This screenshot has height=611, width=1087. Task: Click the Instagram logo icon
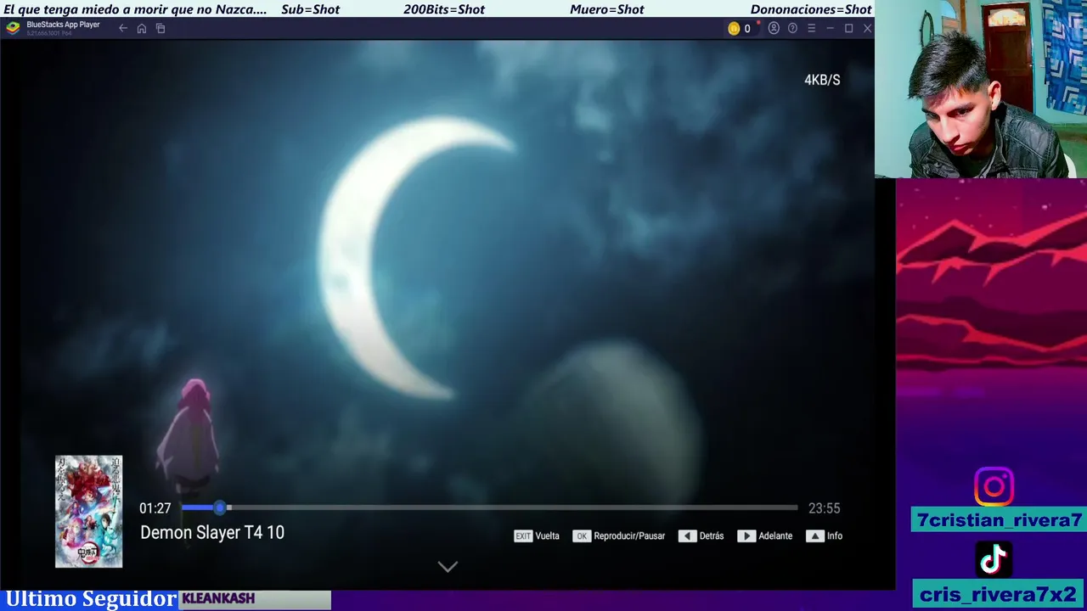tap(994, 487)
